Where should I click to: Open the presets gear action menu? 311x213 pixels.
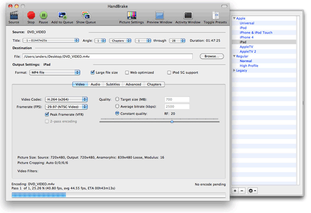tap(252, 191)
